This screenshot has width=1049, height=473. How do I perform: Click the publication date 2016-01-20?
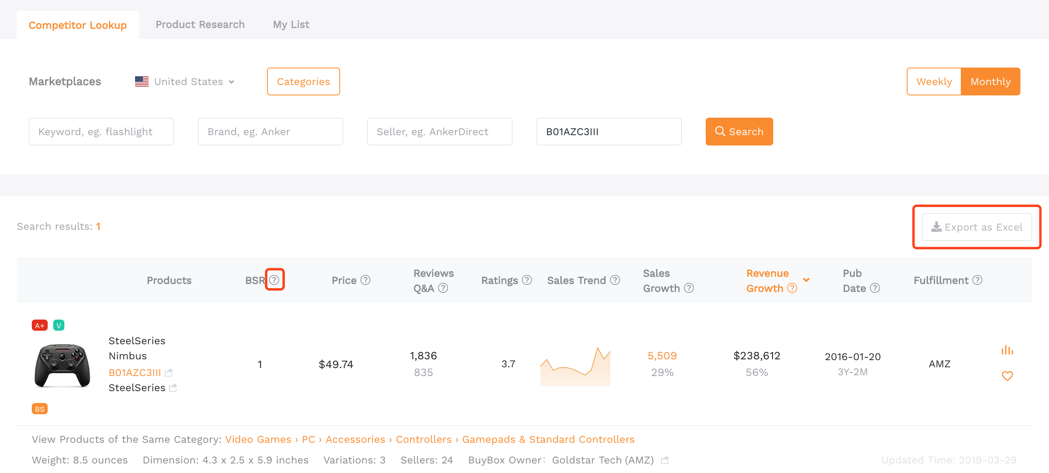tap(853, 357)
